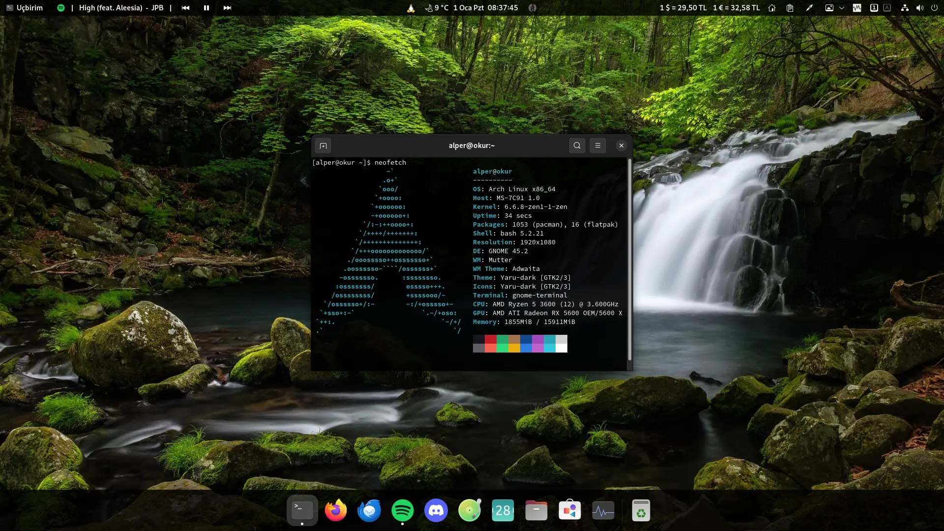
Task: Click the Packages 1053 (pacman) line
Action: (x=545, y=224)
